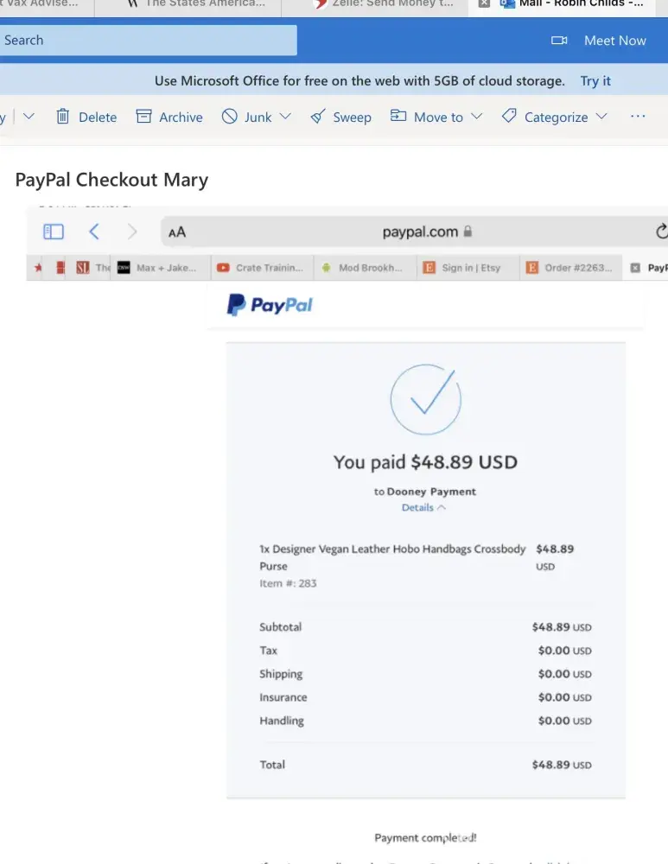The height and width of the screenshot is (864, 668).
Task: Click the blue back arrow in the screenshot
Action: click(x=94, y=232)
